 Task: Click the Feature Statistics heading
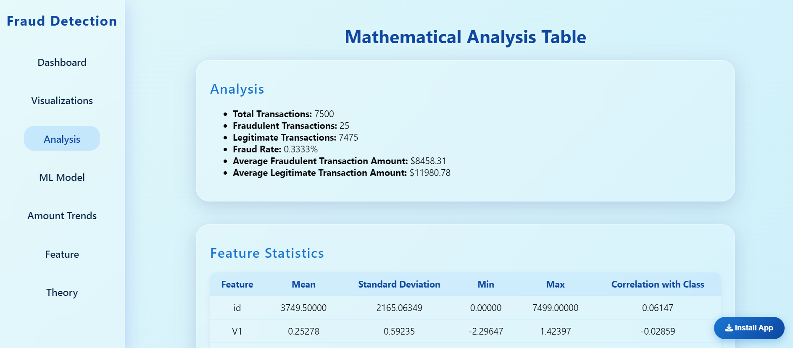267,253
